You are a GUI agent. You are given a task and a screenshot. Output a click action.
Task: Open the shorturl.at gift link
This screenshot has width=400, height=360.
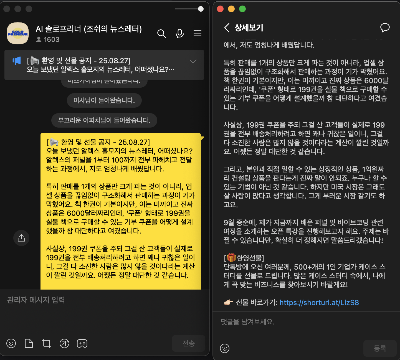(320, 303)
